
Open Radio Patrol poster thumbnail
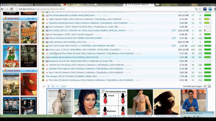click(x=29, y=32)
